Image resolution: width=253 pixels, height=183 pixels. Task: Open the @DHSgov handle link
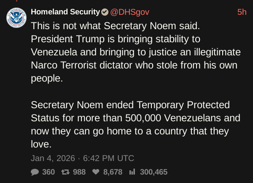(x=129, y=12)
